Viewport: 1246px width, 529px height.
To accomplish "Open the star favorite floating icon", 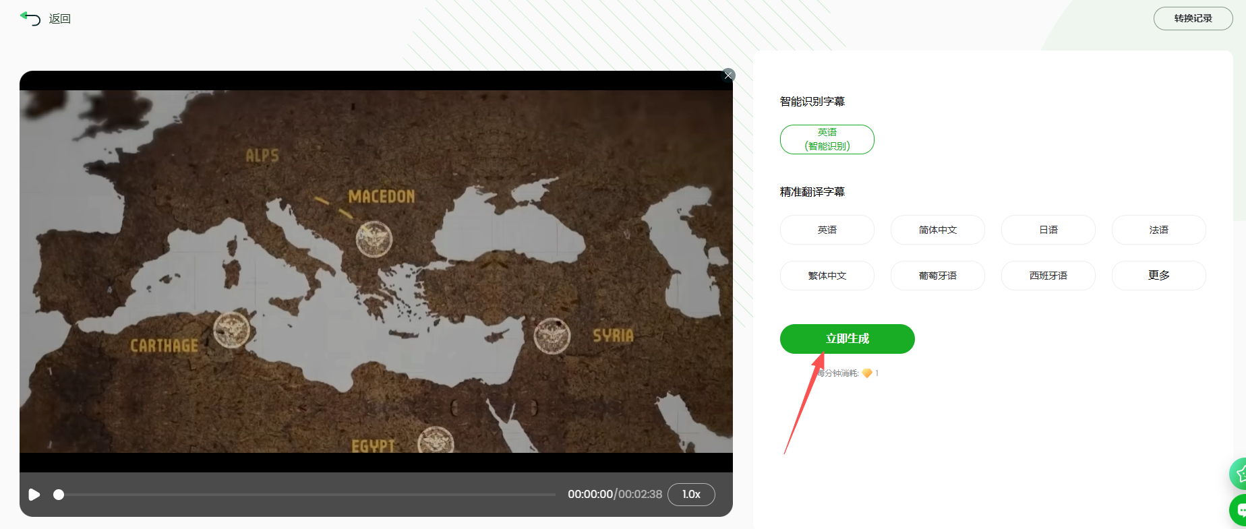I will [1239, 474].
